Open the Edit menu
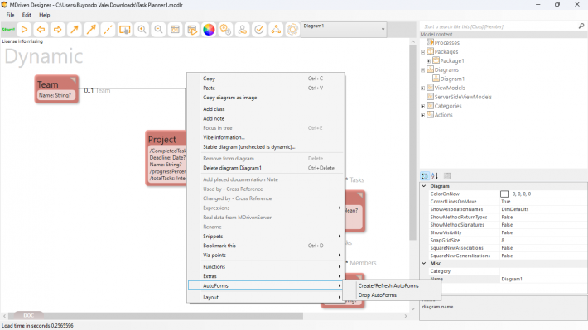The image size is (588, 330). [x=27, y=15]
